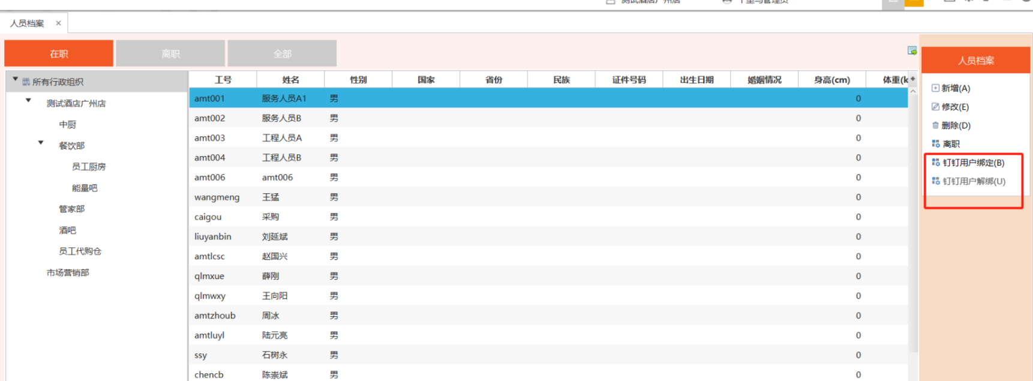1033x381 pixels.
Task: Click the scrollbar up arrow in table
Action: click(x=913, y=92)
